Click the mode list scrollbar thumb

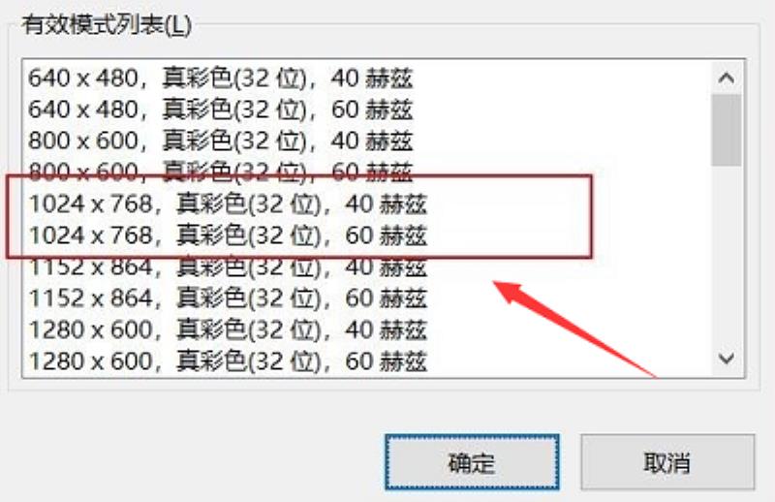click(726, 130)
